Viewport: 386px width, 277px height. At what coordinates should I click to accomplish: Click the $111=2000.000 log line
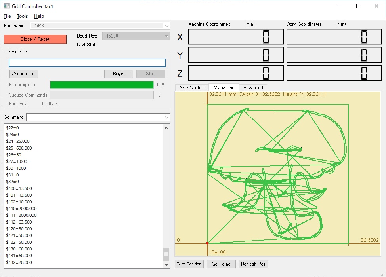coord(21,215)
